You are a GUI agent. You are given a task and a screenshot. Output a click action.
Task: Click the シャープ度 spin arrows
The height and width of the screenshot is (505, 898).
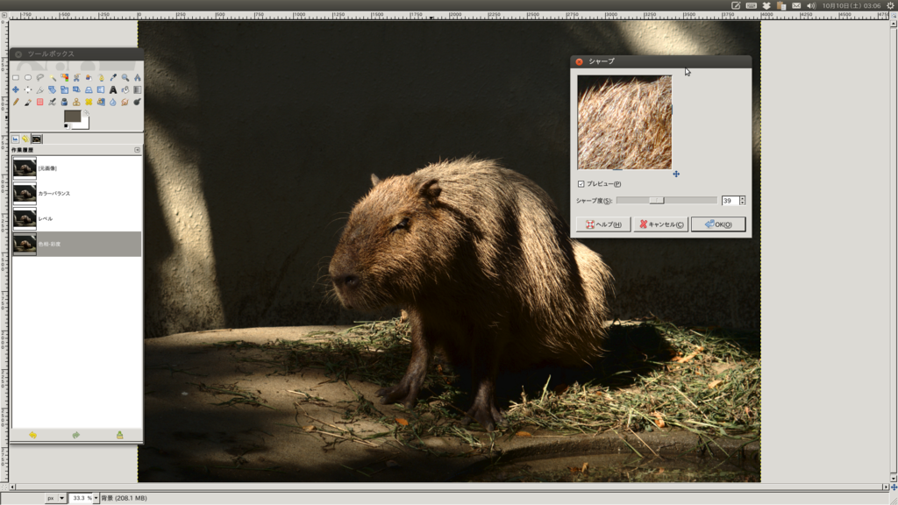[x=742, y=201]
